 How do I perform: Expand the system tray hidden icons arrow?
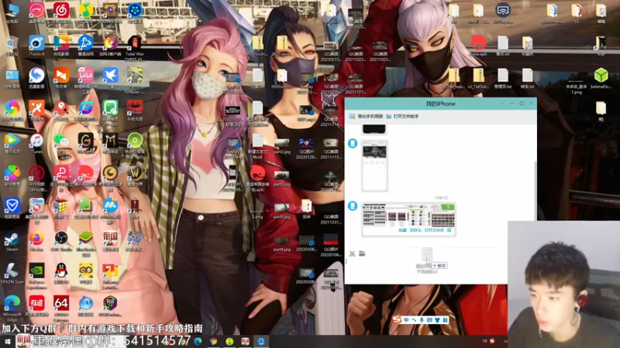505,341
